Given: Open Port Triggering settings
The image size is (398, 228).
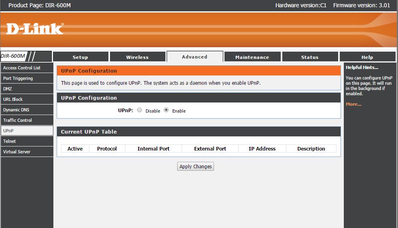Looking at the screenshot, I should click(x=27, y=78).
